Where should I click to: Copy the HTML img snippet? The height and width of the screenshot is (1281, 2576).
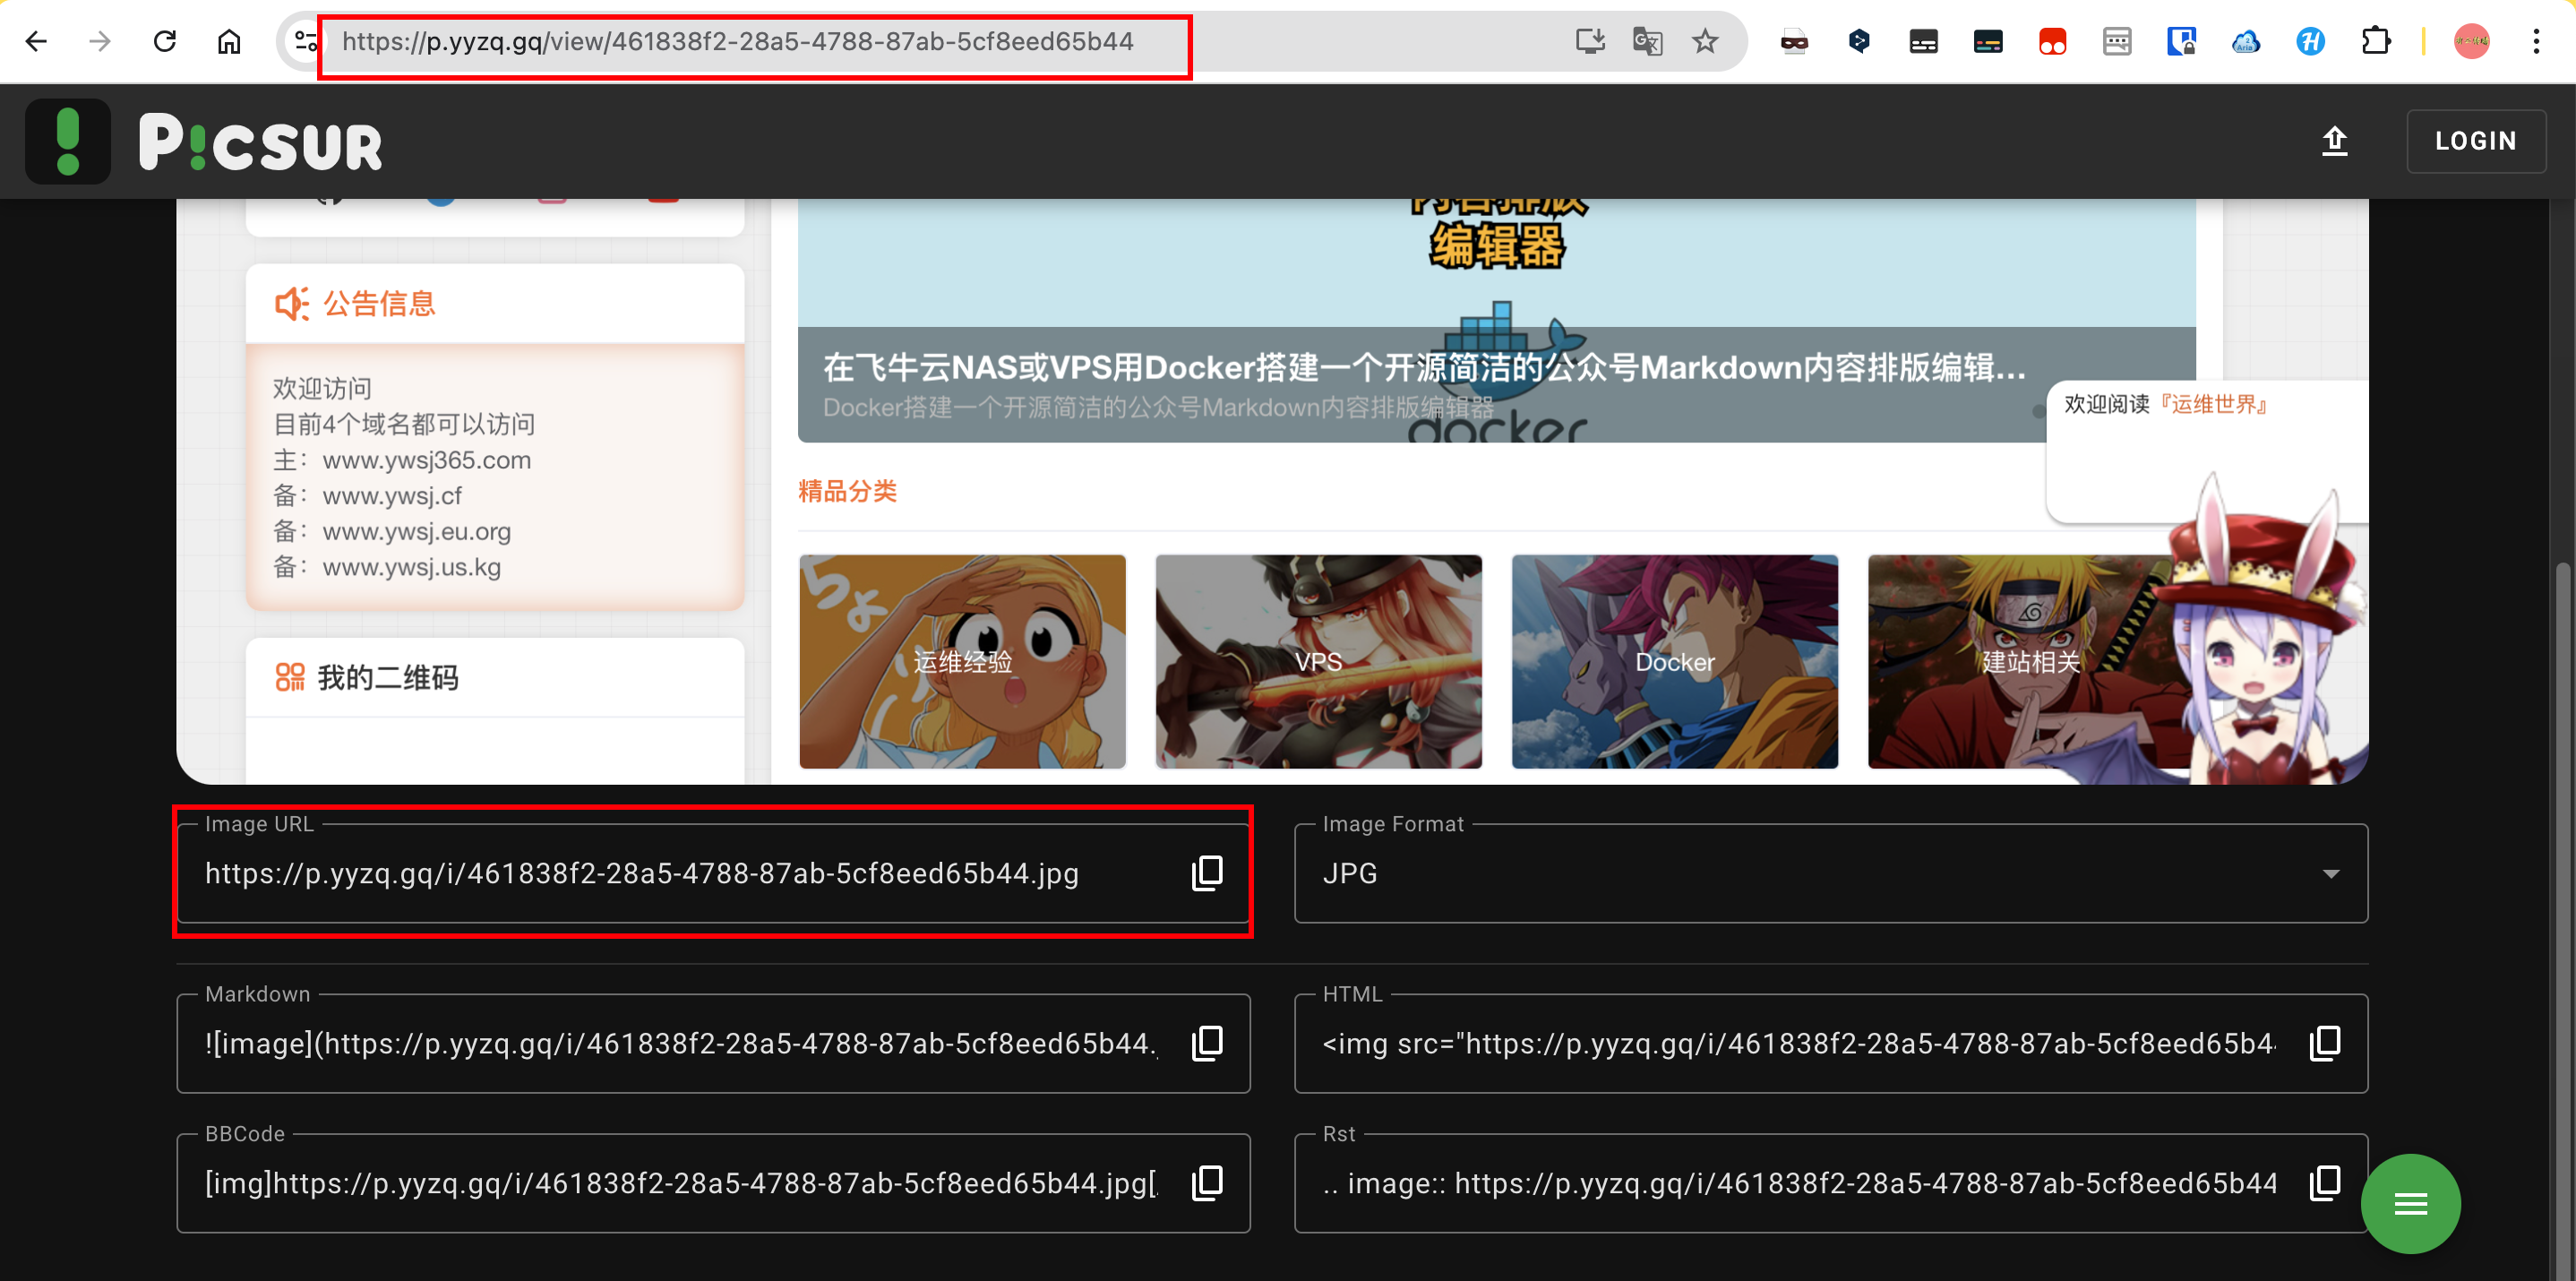click(2324, 1043)
